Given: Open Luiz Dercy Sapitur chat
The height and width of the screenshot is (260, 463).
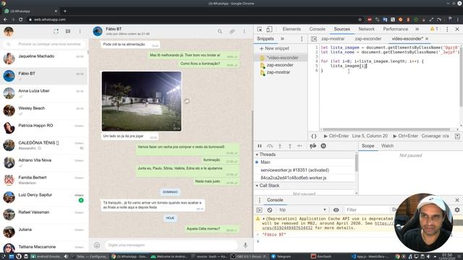Looking at the screenshot, I should (x=43, y=197).
